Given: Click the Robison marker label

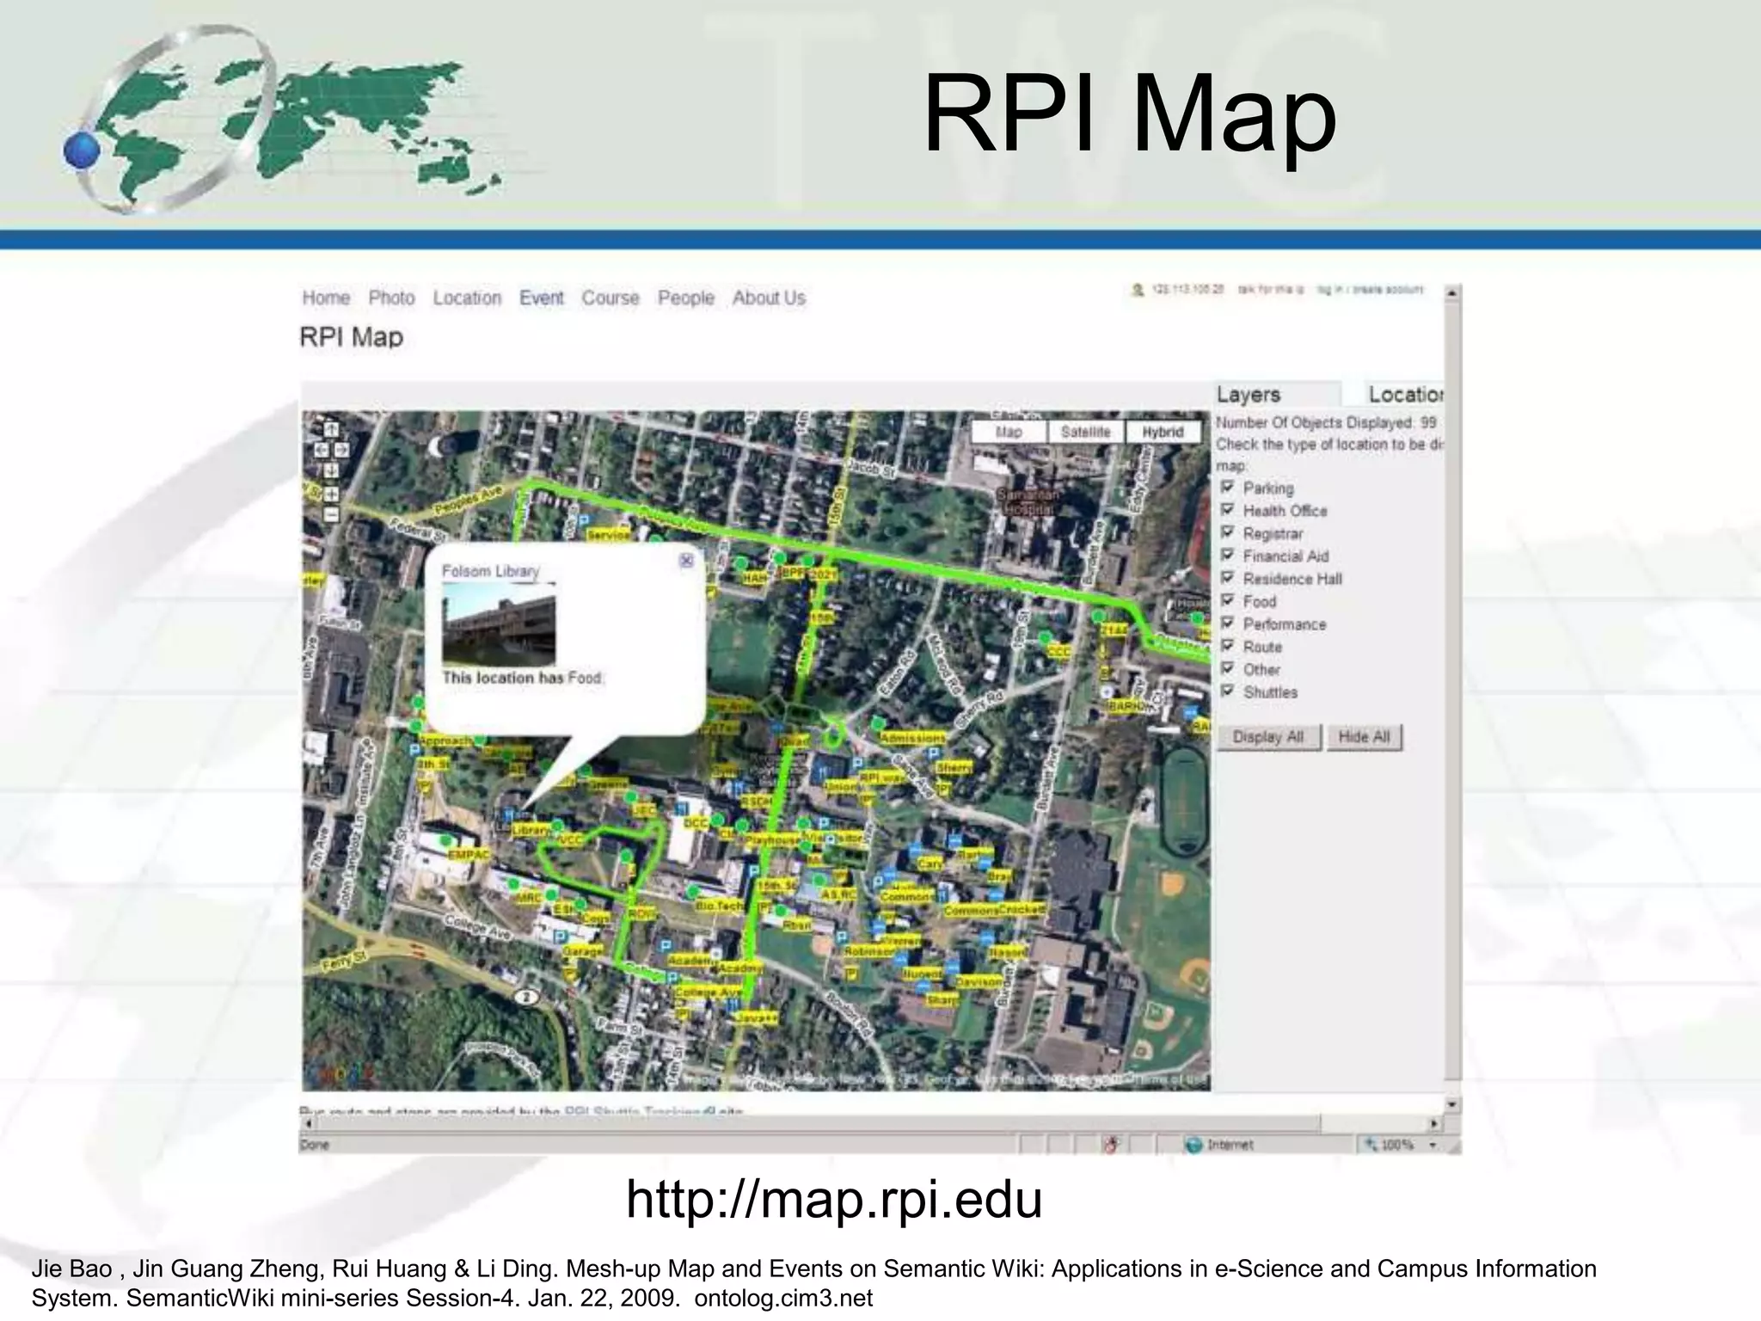Looking at the screenshot, I should pos(869,952).
